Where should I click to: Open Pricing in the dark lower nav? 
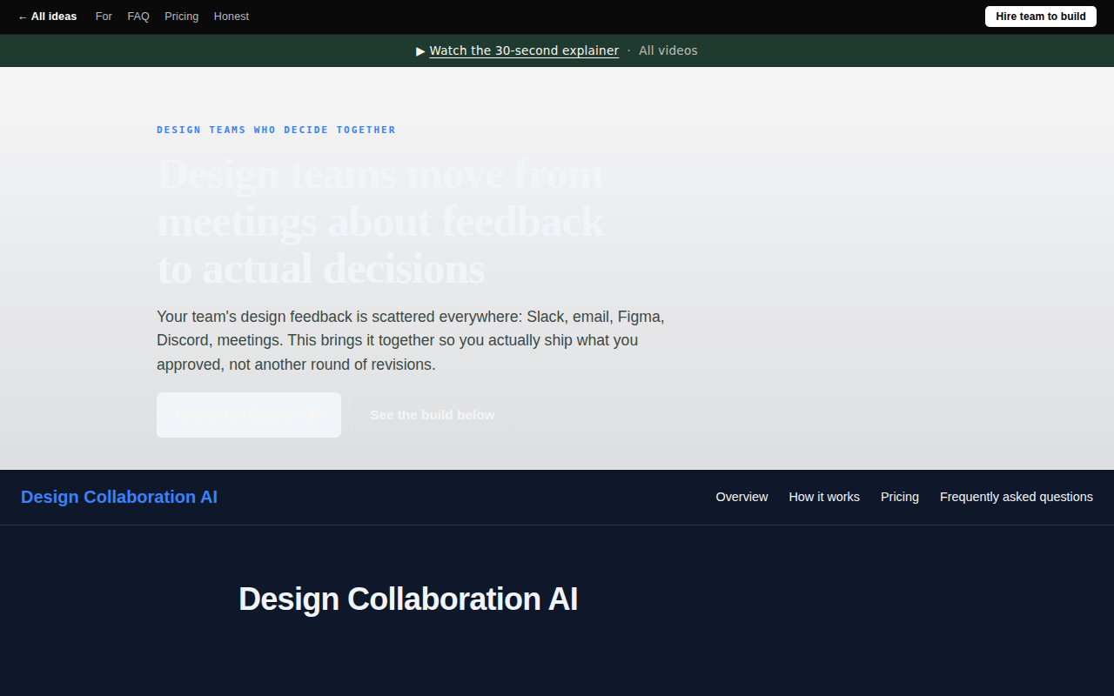click(x=900, y=497)
